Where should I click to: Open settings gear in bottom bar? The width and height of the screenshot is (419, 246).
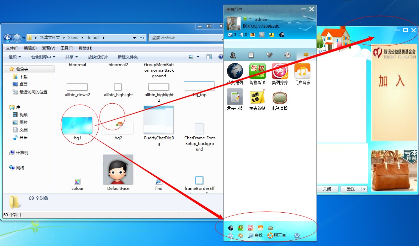(x=297, y=235)
